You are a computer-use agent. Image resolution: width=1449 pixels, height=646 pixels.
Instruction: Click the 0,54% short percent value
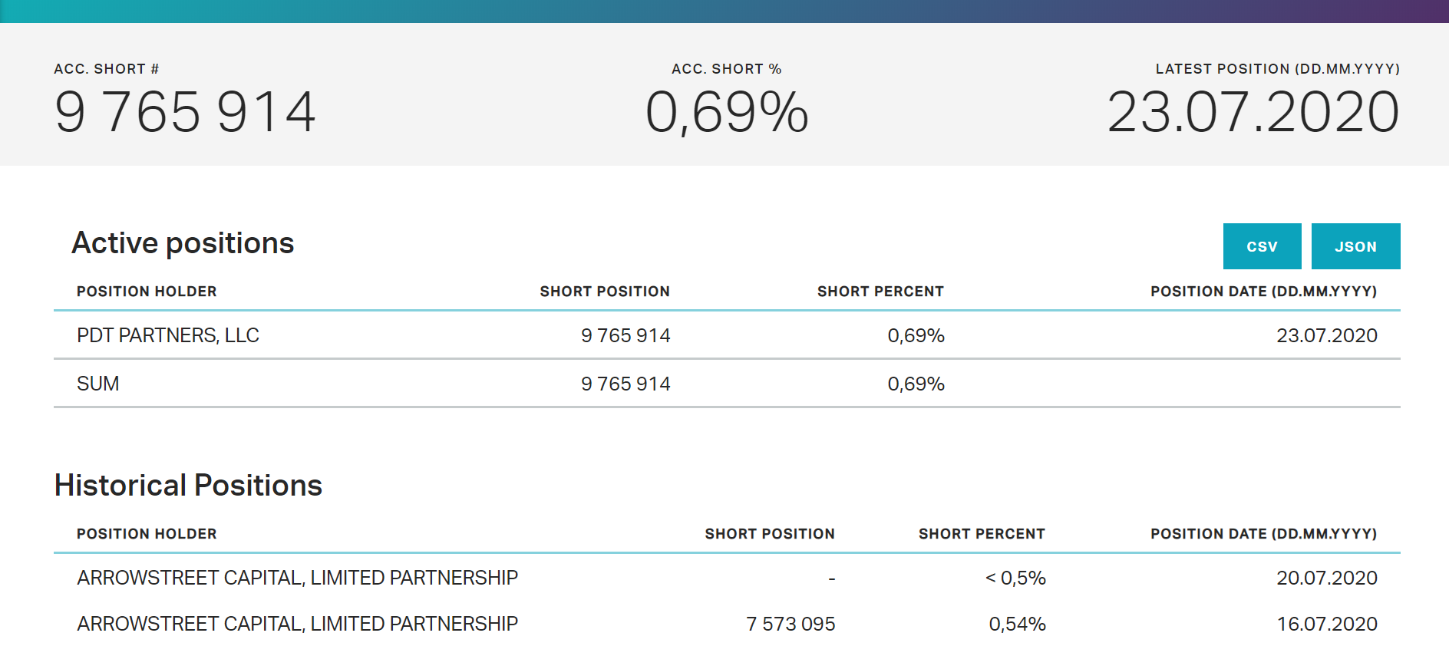pos(1017,624)
